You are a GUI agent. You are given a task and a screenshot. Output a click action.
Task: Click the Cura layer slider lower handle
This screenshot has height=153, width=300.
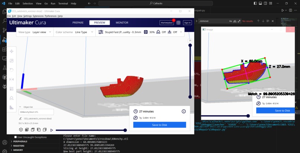190,97
